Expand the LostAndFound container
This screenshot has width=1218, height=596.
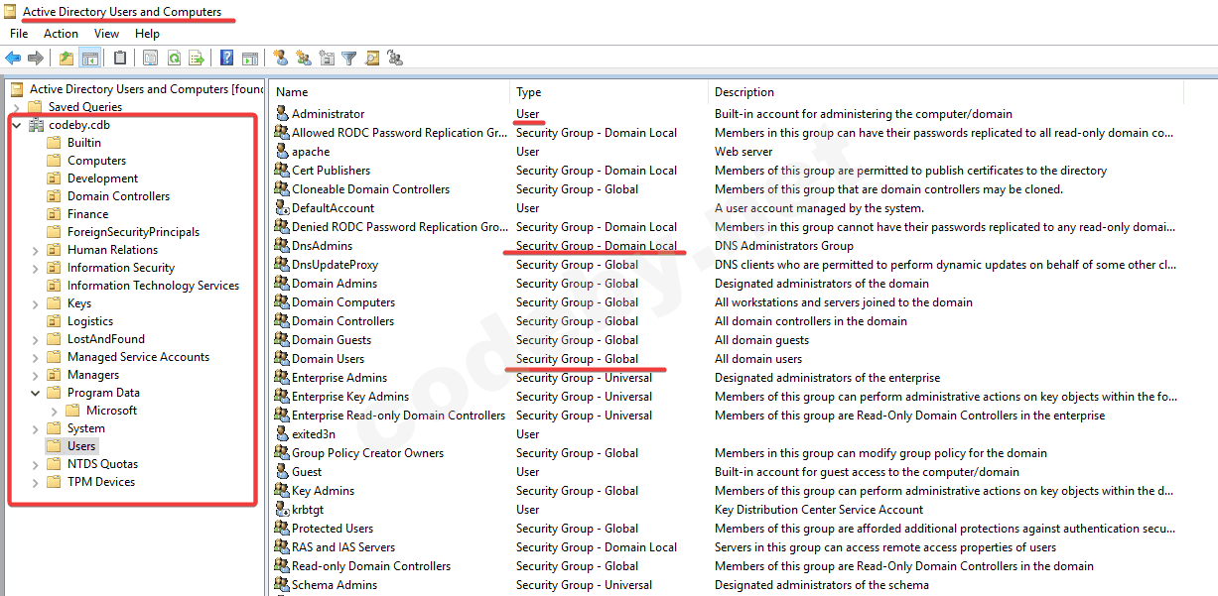click(x=36, y=339)
